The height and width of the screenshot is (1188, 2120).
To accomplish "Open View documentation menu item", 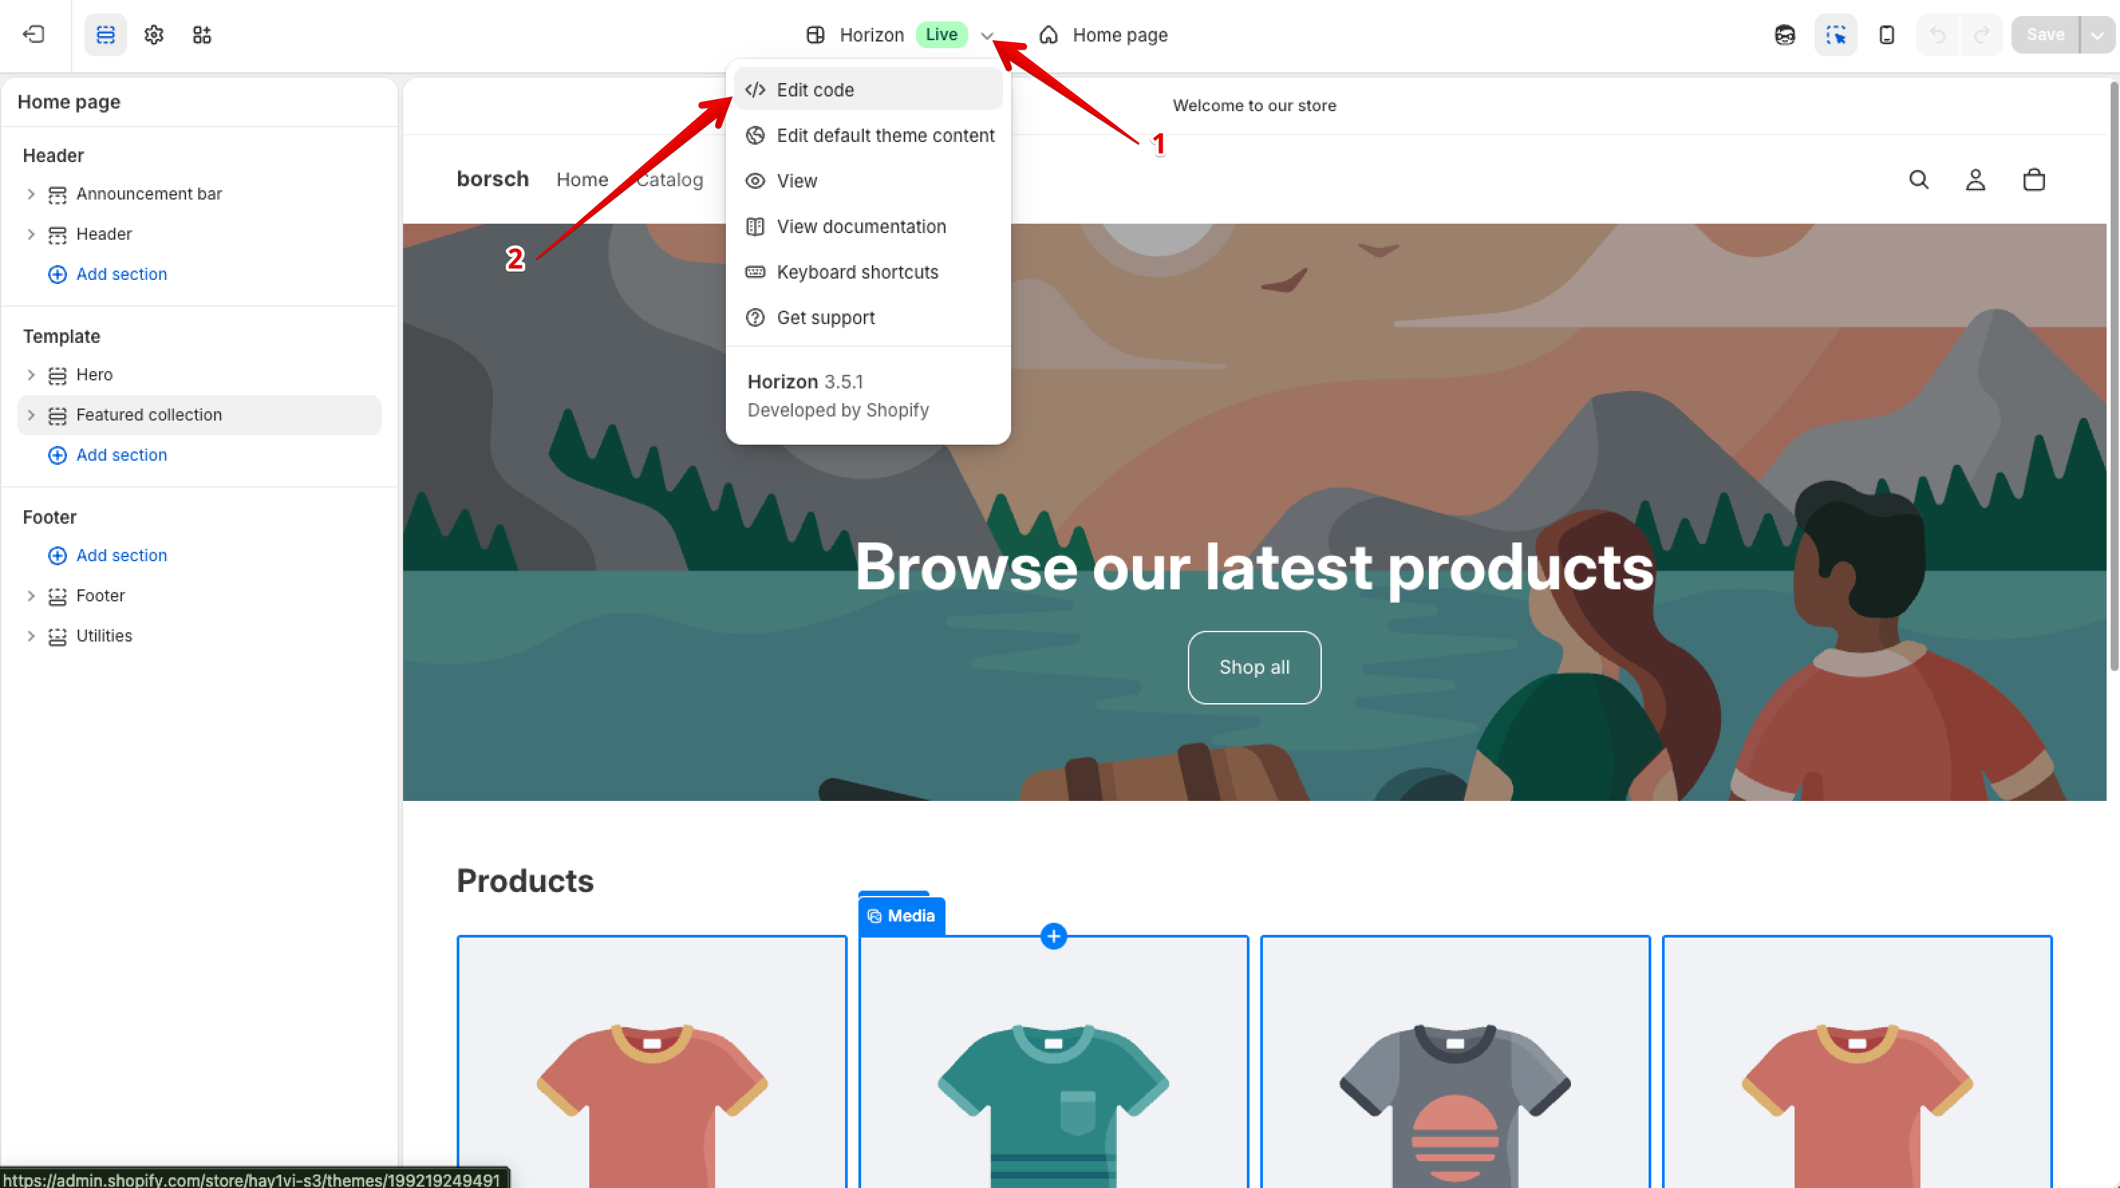I will pyautogui.click(x=868, y=226).
